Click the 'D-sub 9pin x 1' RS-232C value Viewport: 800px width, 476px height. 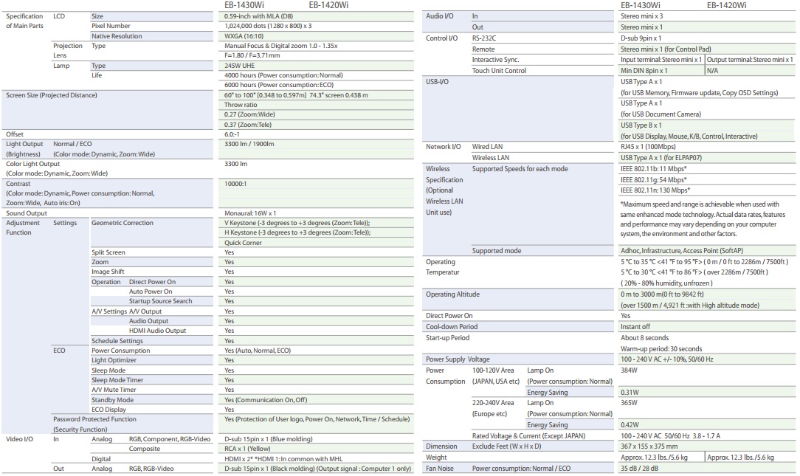(641, 39)
